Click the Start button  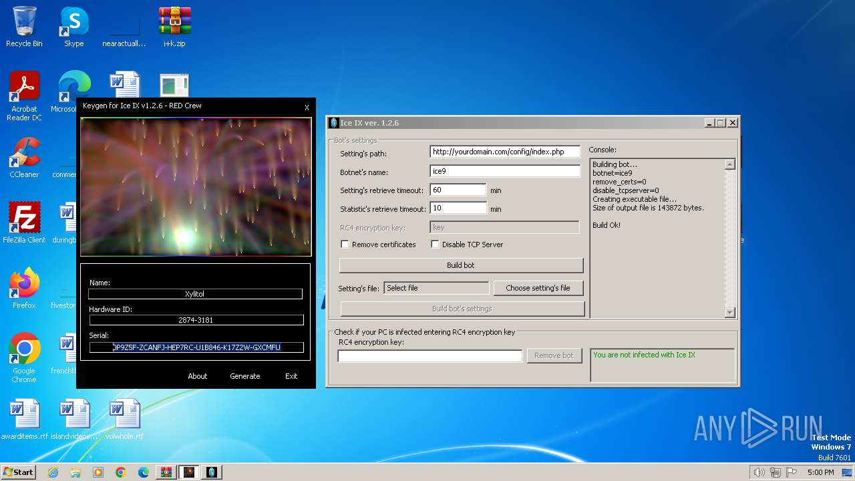point(18,472)
